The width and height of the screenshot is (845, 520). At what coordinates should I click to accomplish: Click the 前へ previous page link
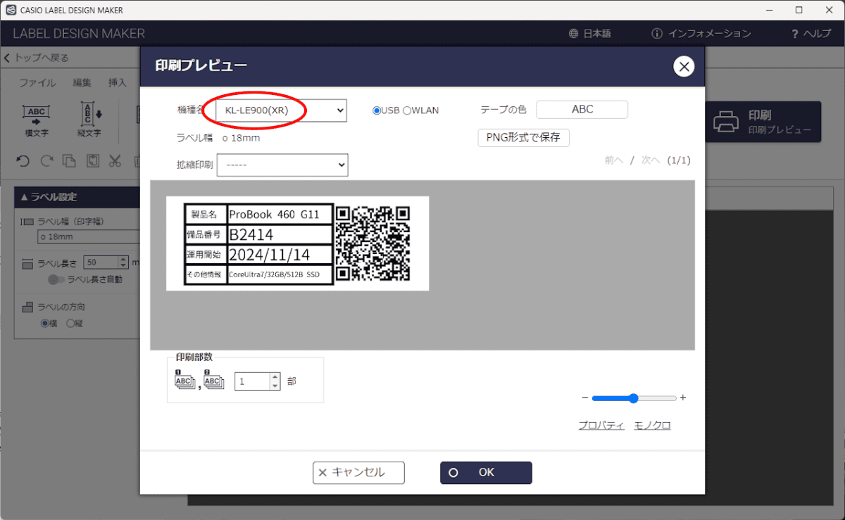tap(614, 160)
